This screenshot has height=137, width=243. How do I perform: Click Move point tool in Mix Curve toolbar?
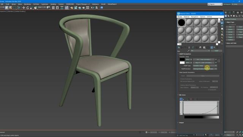181,99
